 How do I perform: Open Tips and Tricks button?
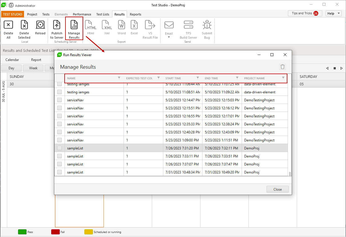click(305, 13)
